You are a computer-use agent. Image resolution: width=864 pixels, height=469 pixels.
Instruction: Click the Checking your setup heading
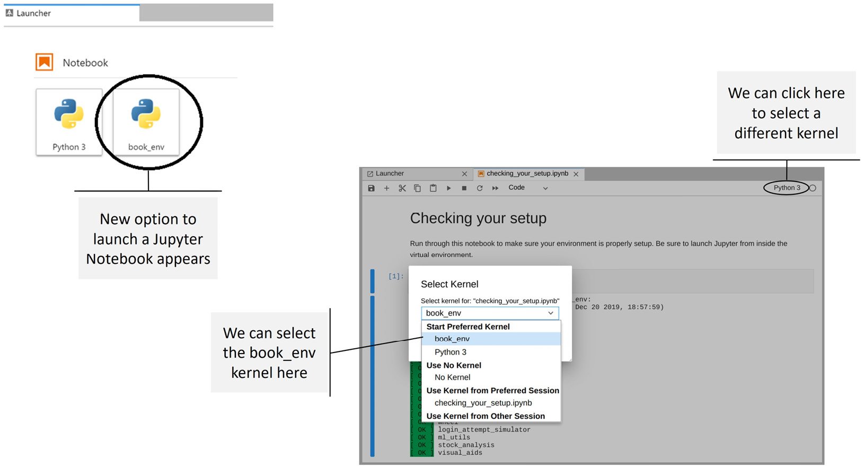(x=478, y=218)
